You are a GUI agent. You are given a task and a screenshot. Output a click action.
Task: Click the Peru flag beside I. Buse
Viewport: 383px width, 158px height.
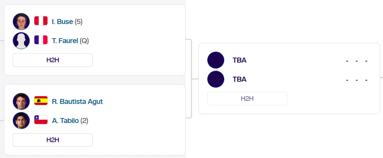click(41, 21)
